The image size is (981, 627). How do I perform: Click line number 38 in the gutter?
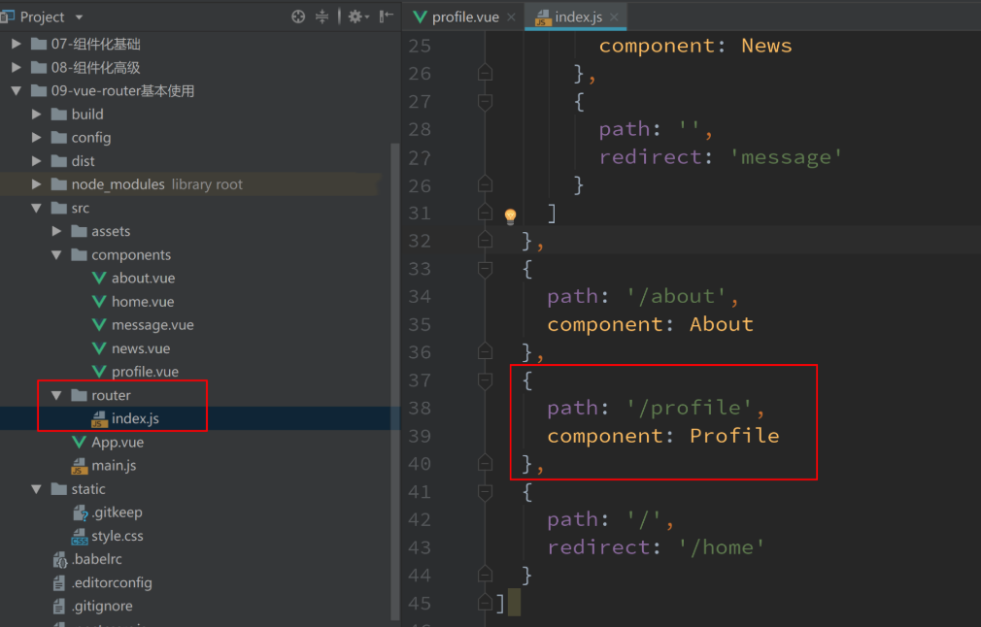[420, 409]
